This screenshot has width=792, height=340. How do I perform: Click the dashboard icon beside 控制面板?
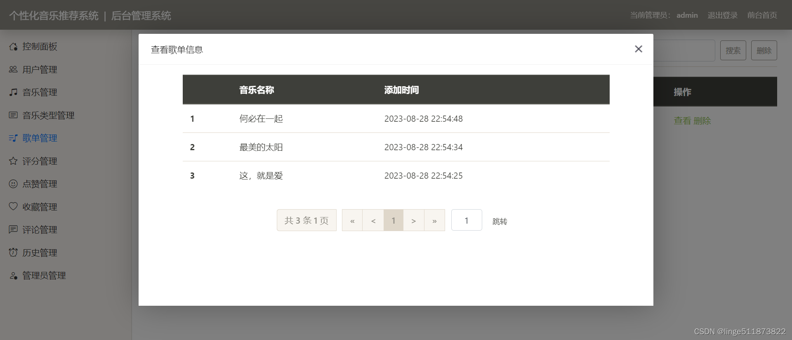pos(13,47)
